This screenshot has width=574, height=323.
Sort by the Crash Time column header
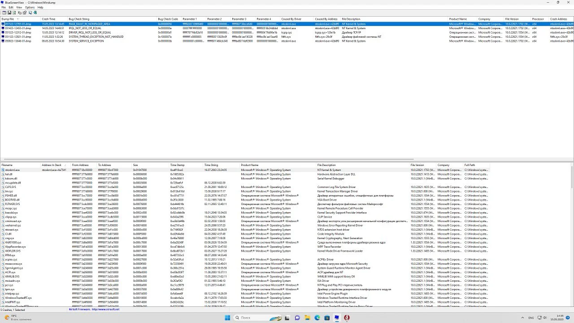coord(49,19)
